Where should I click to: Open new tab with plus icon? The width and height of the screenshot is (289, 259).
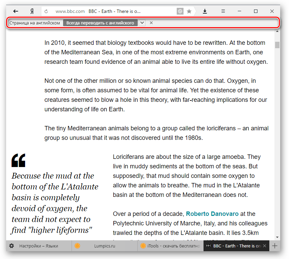pos(275,246)
